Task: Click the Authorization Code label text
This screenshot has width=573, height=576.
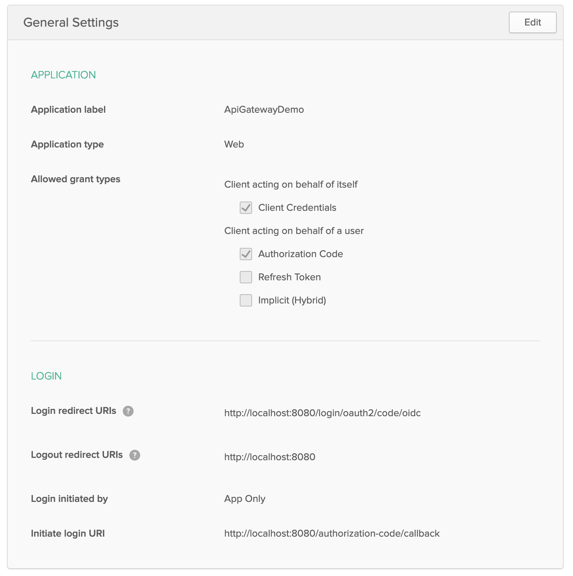Action: [301, 254]
